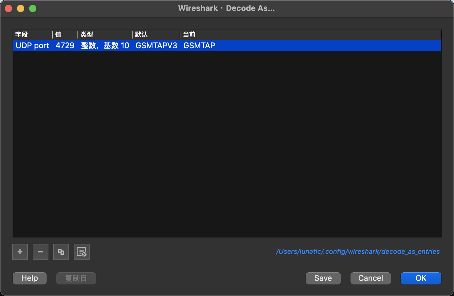Select the 整数, 基数 10 type cell

(x=105, y=45)
